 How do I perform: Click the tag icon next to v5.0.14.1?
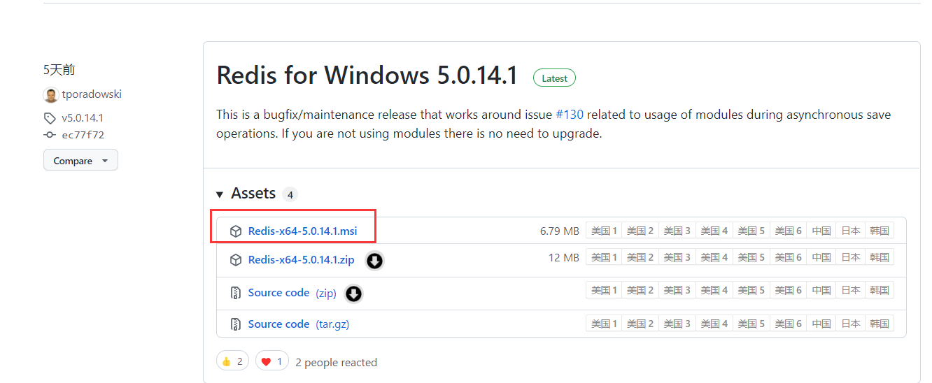50,118
